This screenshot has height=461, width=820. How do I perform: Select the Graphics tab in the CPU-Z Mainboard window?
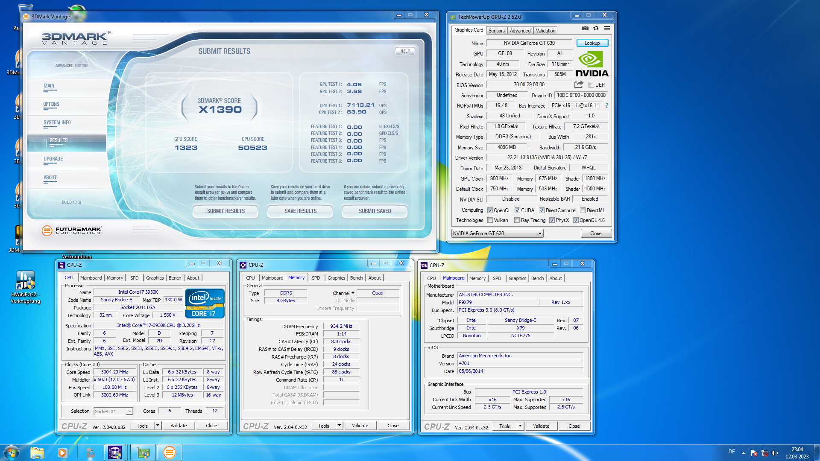point(517,278)
